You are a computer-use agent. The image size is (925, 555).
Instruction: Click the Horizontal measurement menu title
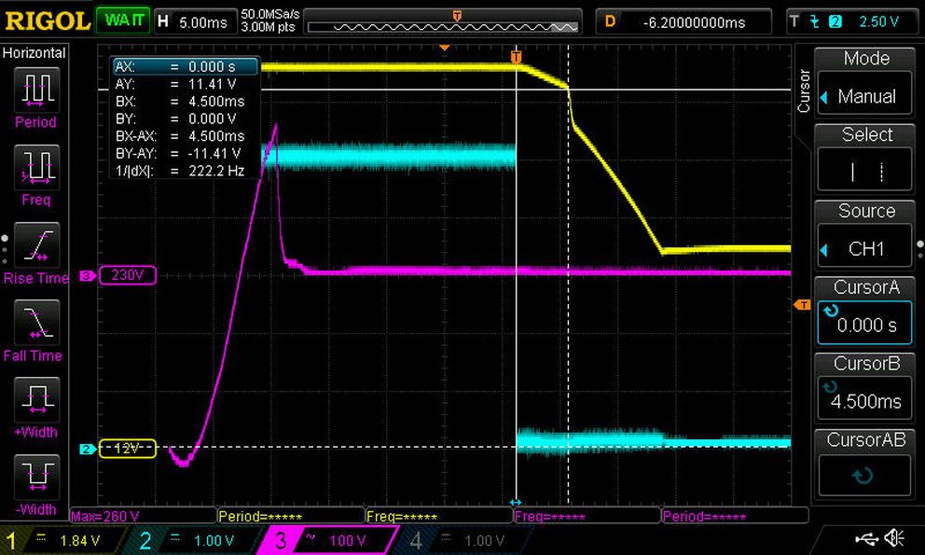[35, 53]
